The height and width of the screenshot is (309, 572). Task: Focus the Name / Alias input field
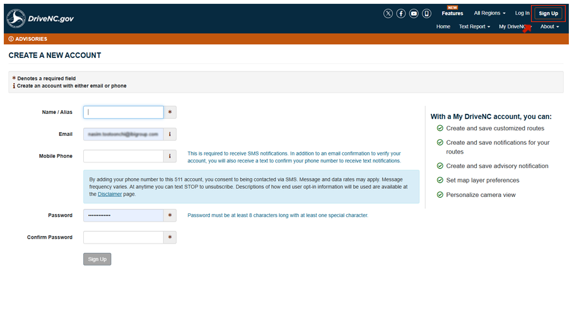point(124,112)
